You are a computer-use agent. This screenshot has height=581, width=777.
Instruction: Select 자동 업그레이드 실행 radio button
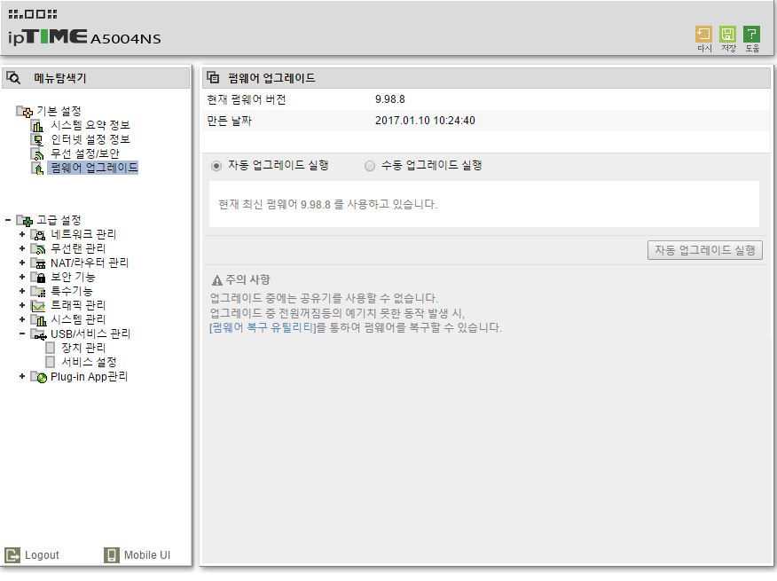pos(216,166)
